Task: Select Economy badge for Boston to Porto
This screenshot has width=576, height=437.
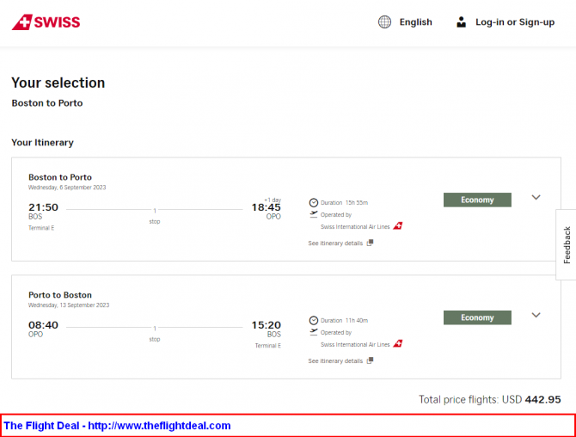Action: [x=477, y=200]
